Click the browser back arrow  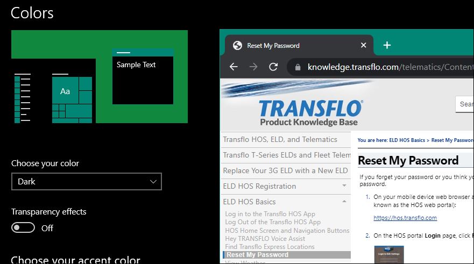[234, 67]
